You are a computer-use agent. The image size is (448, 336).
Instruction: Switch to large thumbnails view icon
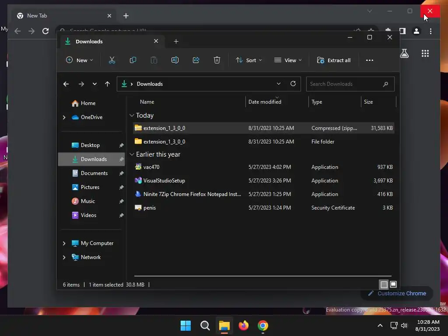point(393,284)
